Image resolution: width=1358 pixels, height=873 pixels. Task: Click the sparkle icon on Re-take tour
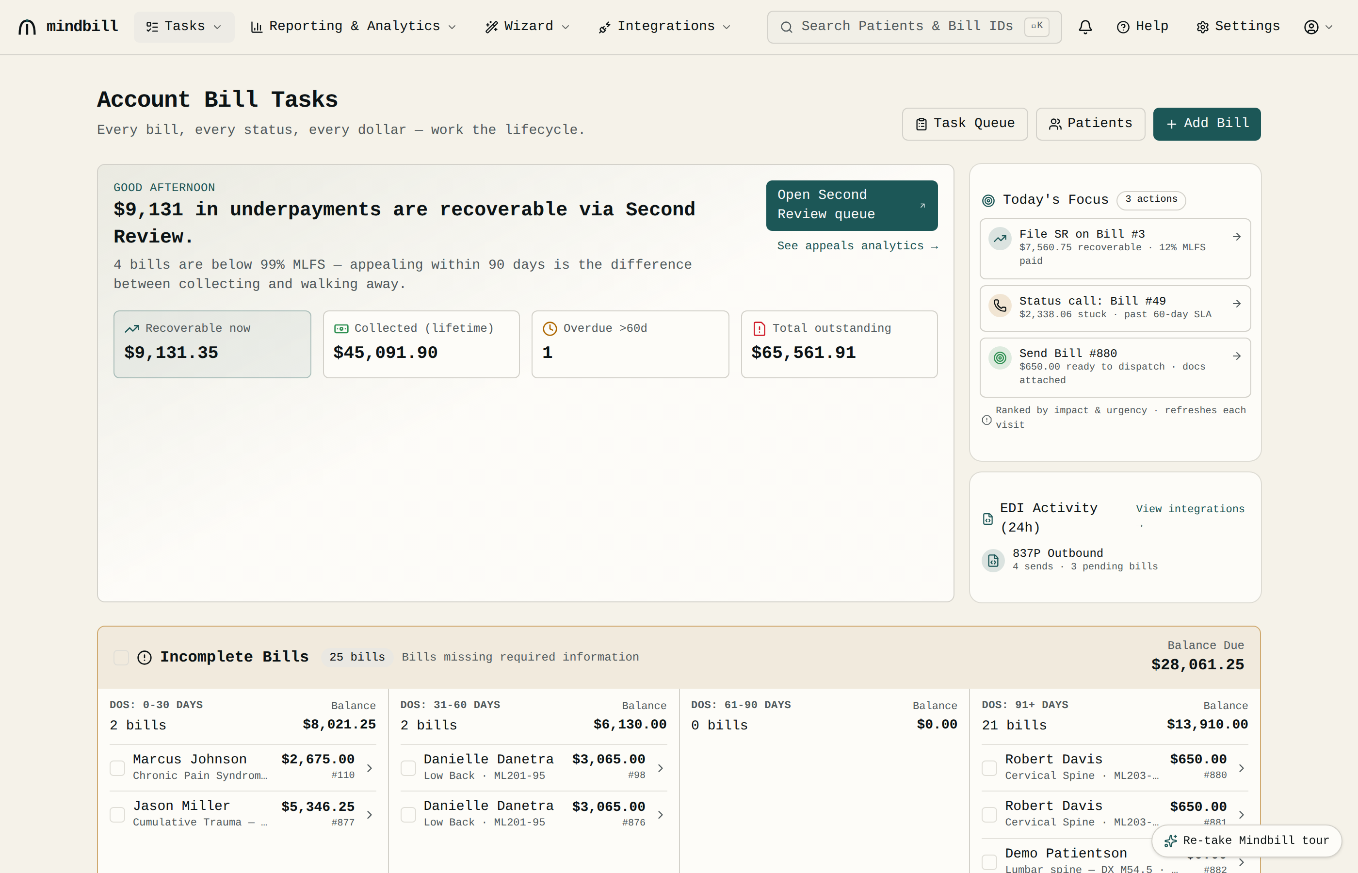point(1170,841)
